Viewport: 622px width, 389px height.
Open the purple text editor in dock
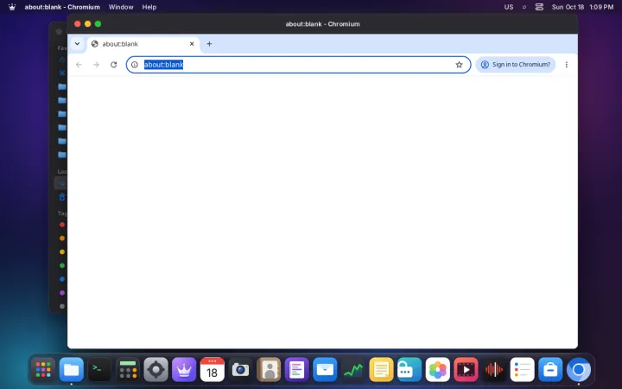tap(296, 370)
